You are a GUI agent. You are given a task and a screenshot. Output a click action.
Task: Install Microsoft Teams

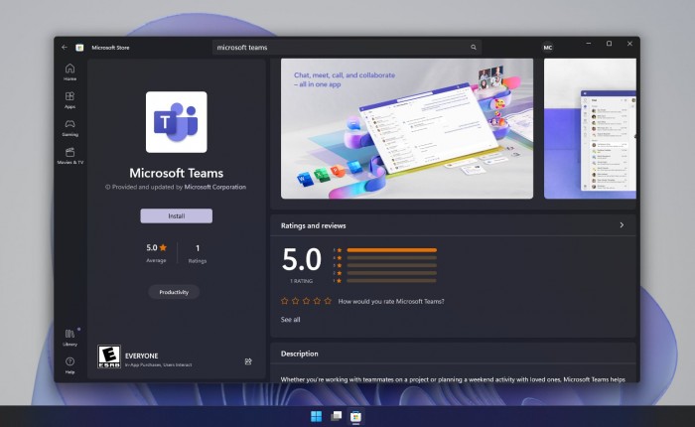pyautogui.click(x=176, y=215)
